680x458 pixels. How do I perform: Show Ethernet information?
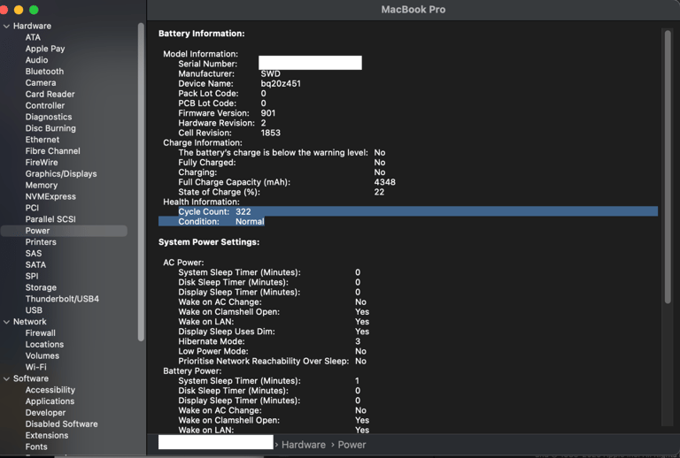[42, 140]
